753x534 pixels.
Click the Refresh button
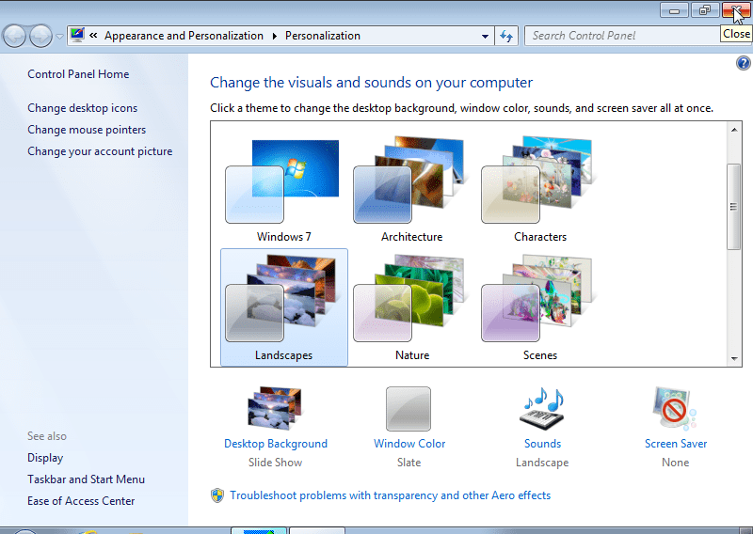tap(506, 36)
